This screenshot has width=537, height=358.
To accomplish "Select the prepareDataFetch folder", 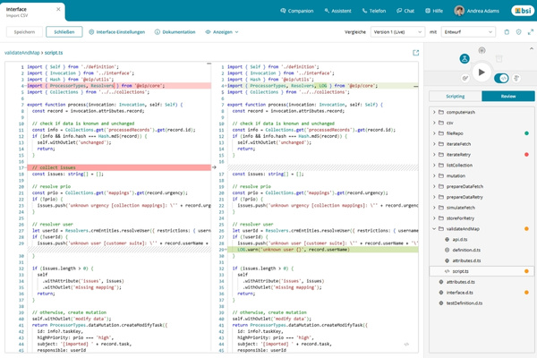I will (482, 186).
